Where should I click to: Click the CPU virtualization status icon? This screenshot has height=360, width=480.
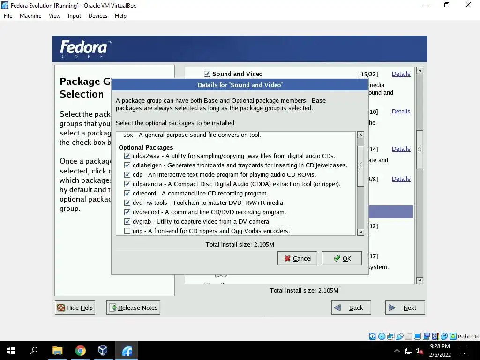pos(435,337)
